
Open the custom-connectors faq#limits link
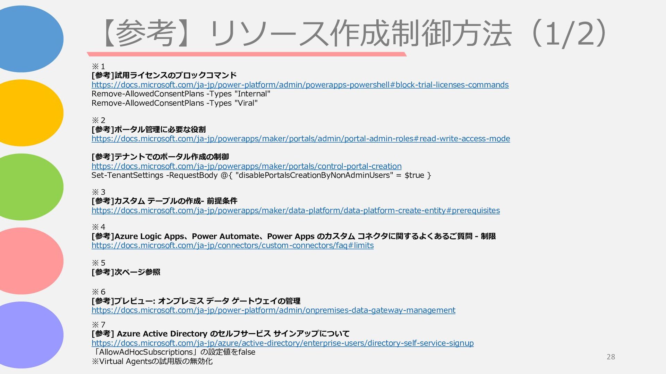(232, 246)
